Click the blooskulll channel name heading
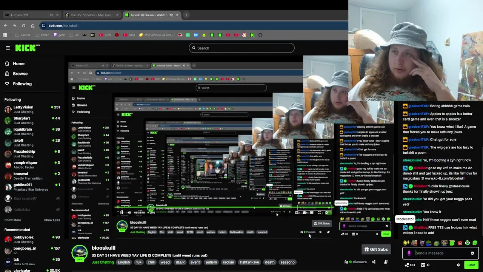 point(103,248)
